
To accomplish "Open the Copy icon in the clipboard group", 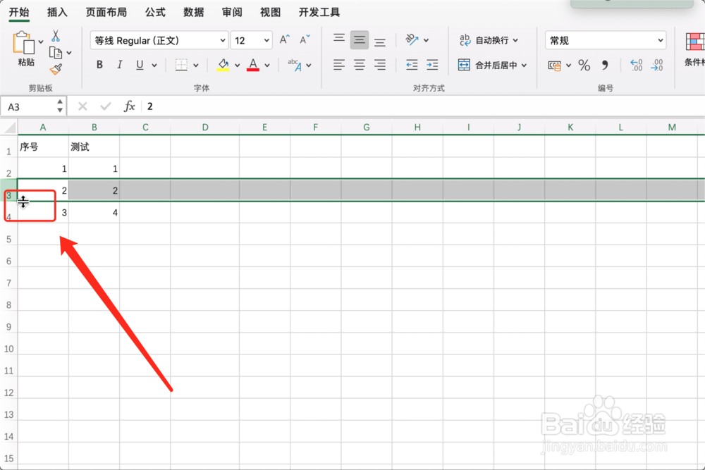I will point(56,52).
